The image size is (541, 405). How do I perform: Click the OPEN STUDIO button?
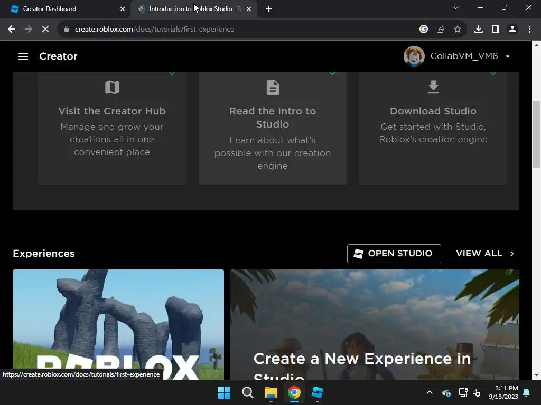(x=394, y=254)
